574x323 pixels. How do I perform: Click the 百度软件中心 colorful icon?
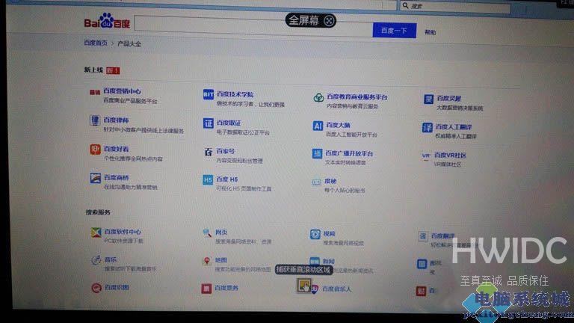(x=96, y=233)
